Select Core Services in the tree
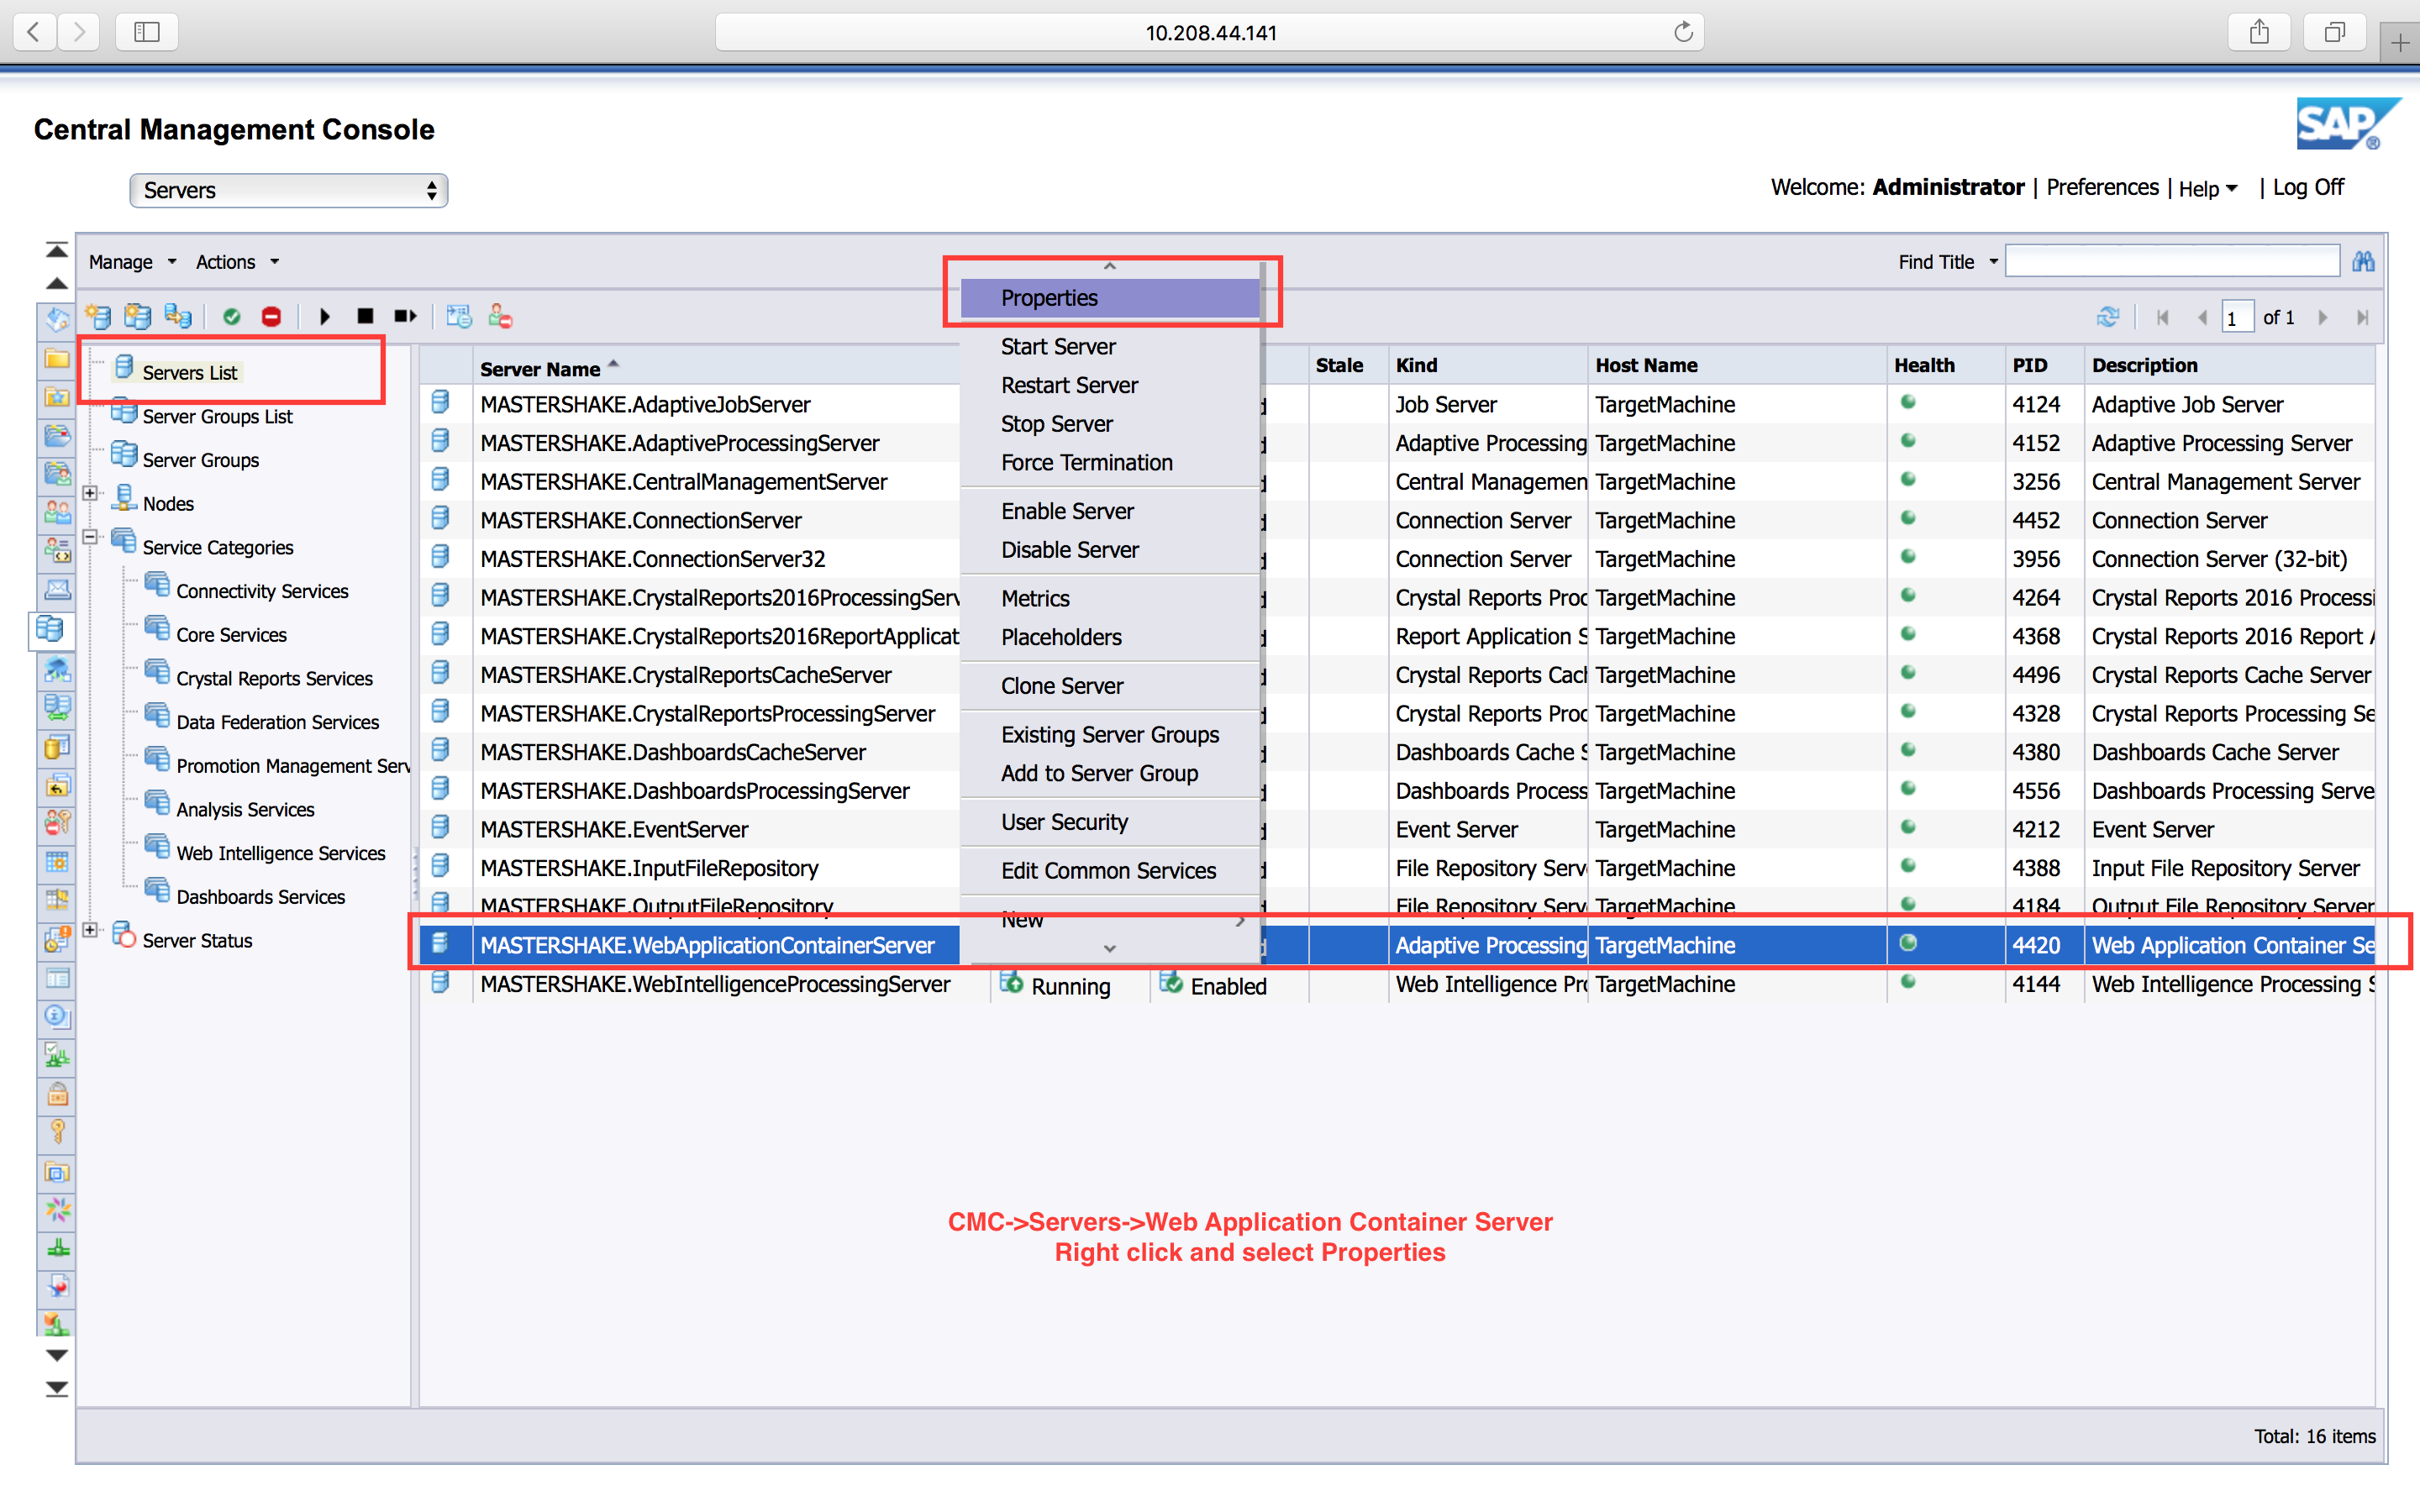 pos(231,635)
